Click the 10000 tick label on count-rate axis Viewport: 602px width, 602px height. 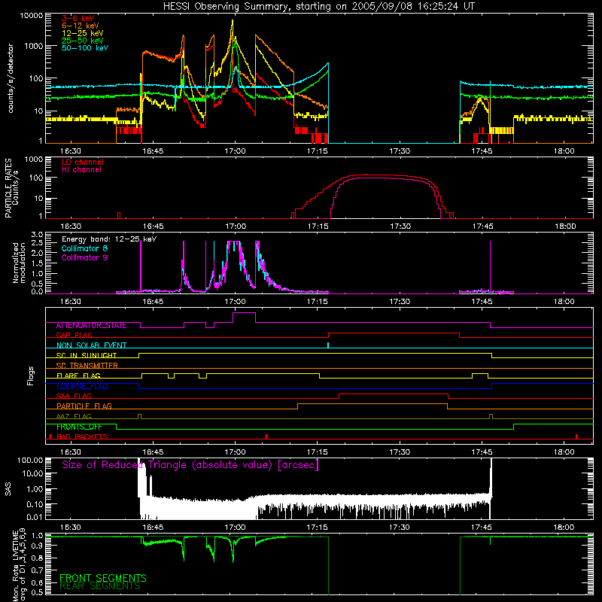[31, 16]
